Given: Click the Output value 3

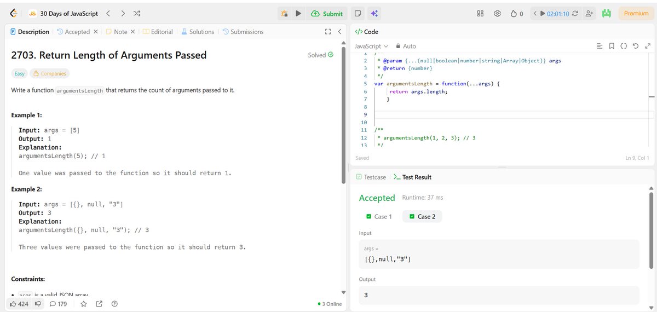Looking at the screenshot, I should [x=499, y=295].
